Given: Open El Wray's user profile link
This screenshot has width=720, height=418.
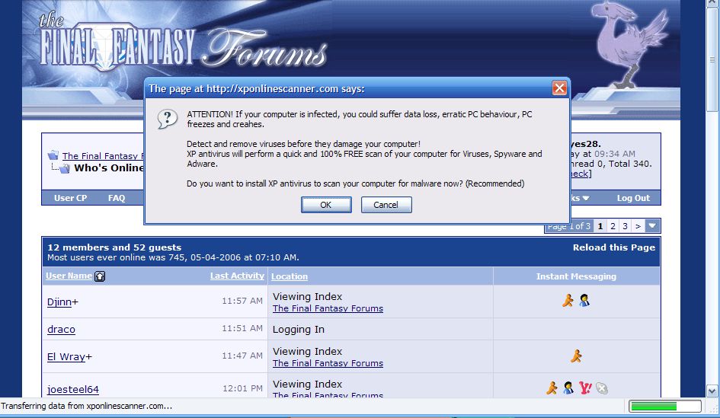Looking at the screenshot, I should [66, 357].
